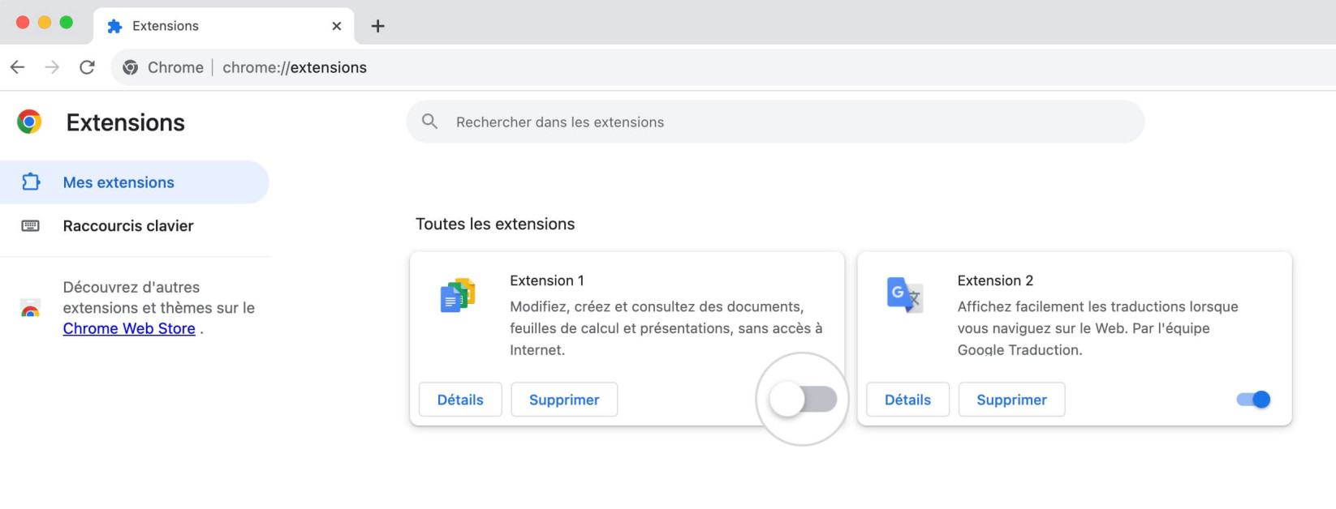Click the 'Extension 1' title text
Screen dimensions: 1336x509
(x=547, y=280)
